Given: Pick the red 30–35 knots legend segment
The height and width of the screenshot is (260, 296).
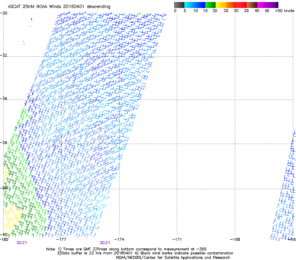Looking at the screenshot, I should tap(242, 5).
